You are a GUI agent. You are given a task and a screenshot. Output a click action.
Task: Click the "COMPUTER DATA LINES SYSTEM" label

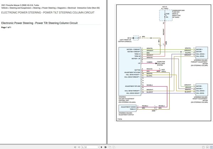161,63
